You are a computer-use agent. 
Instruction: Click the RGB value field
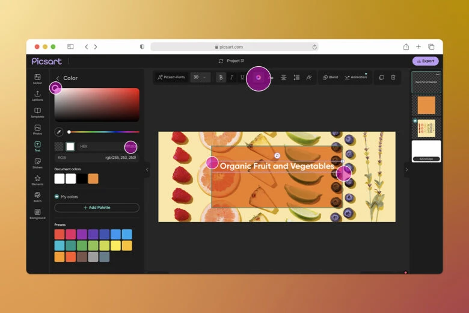pyautogui.click(x=97, y=158)
